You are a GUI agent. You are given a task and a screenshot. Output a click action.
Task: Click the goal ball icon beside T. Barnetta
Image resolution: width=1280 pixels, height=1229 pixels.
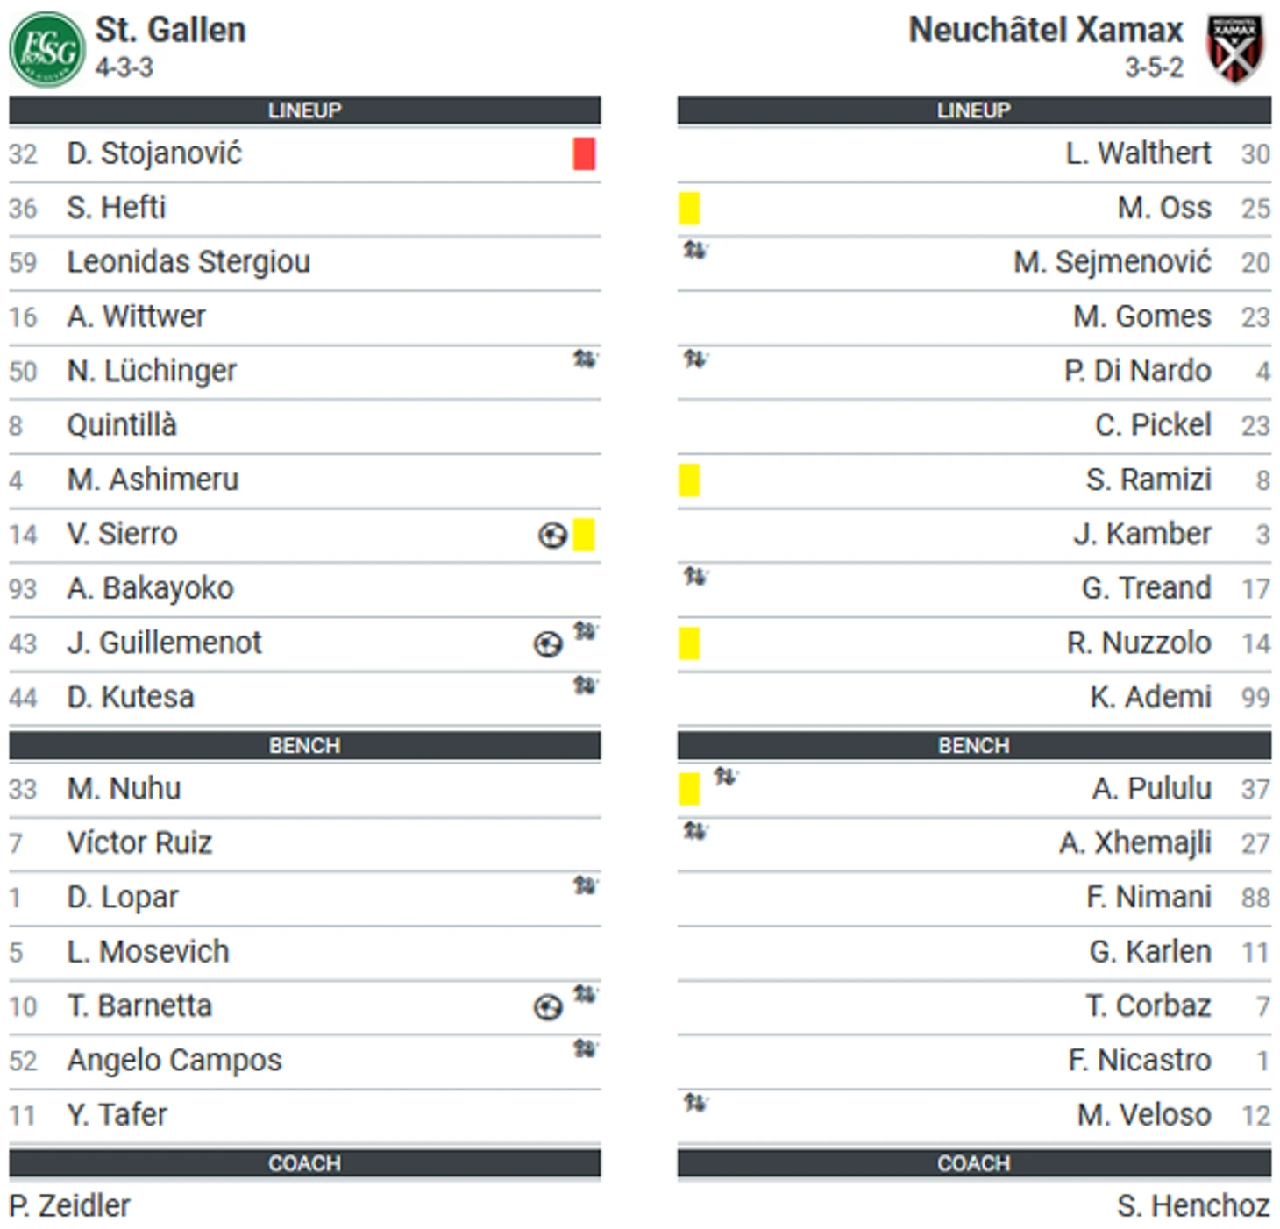[x=548, y=1007]
